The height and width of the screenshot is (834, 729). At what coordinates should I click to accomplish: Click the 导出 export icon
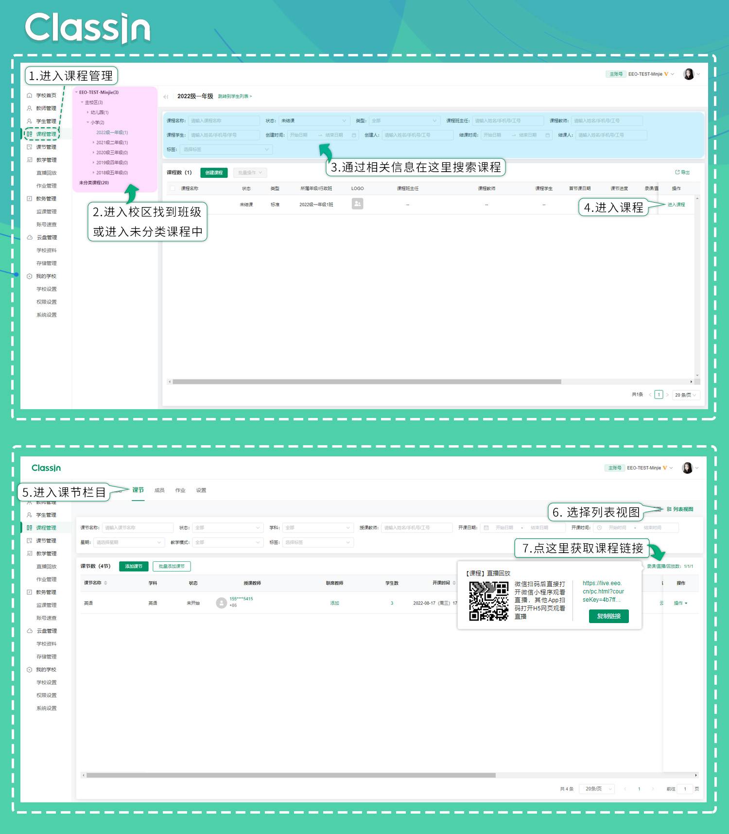[x=677, y=172]
